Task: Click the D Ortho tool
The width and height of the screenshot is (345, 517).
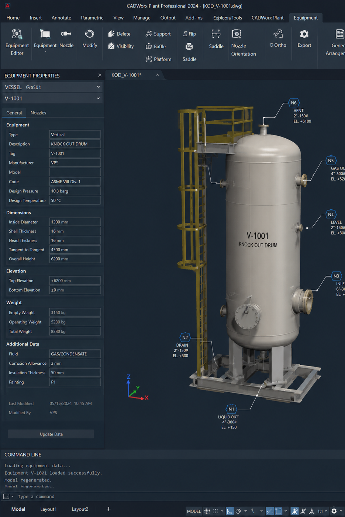Action: (278, 39)
